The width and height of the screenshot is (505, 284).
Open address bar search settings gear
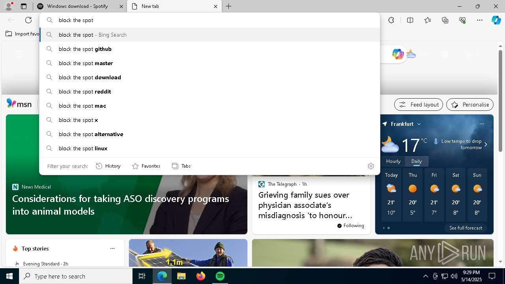370,166
